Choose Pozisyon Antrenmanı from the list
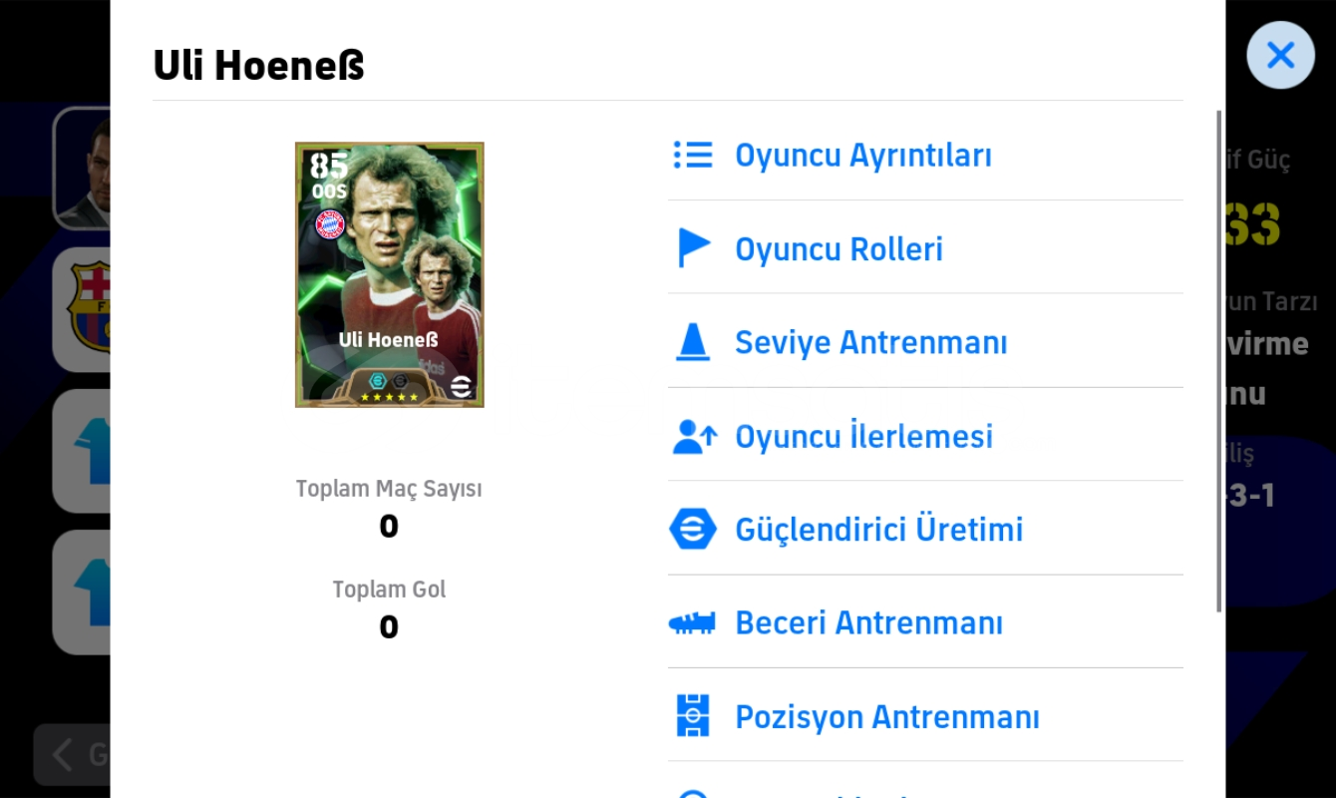The height and width of the screenshot is (798, 1336). coord(925,716)
